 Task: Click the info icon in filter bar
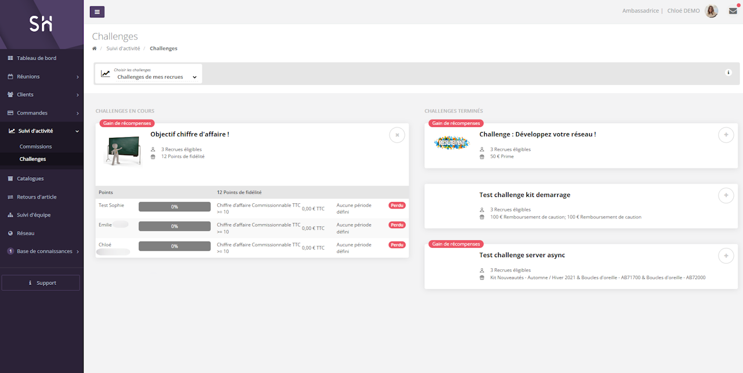pos(728,72)
